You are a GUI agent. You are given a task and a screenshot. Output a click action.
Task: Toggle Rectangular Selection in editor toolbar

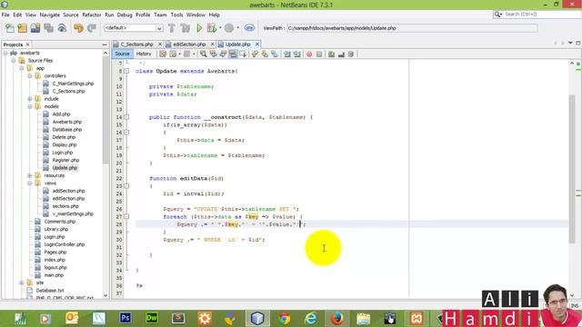tap(243, 54)
